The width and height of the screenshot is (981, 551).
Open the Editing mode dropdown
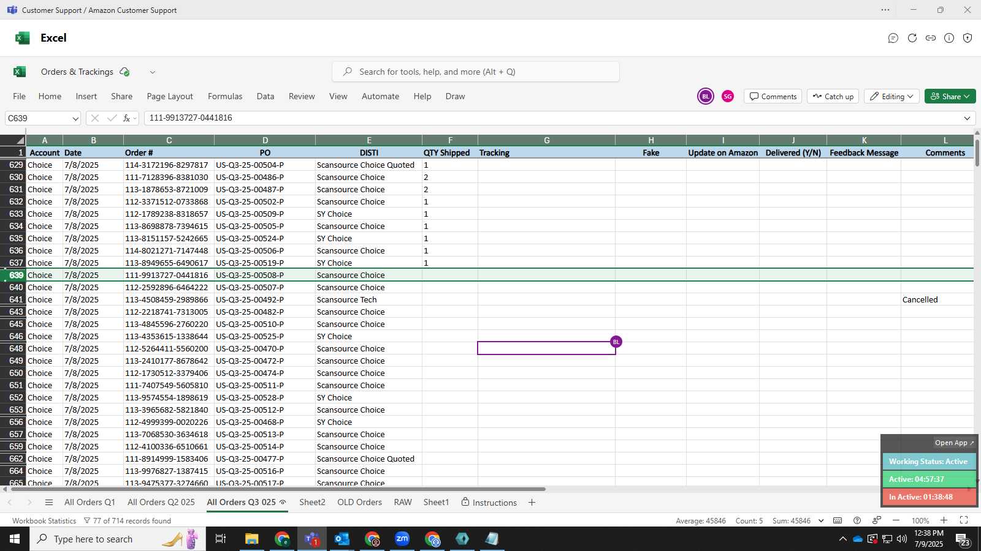pyautogui.click(x=891, y=96)
